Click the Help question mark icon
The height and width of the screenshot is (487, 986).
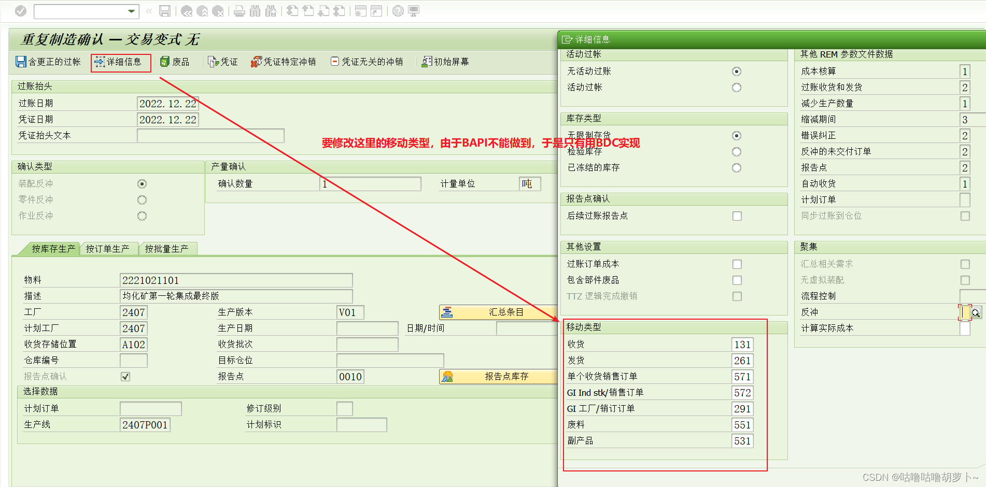pyautogui.click(x=398, y=11)
